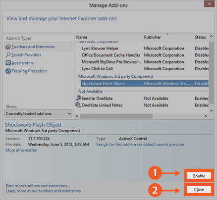Click the Close button of the dialog

199,190
